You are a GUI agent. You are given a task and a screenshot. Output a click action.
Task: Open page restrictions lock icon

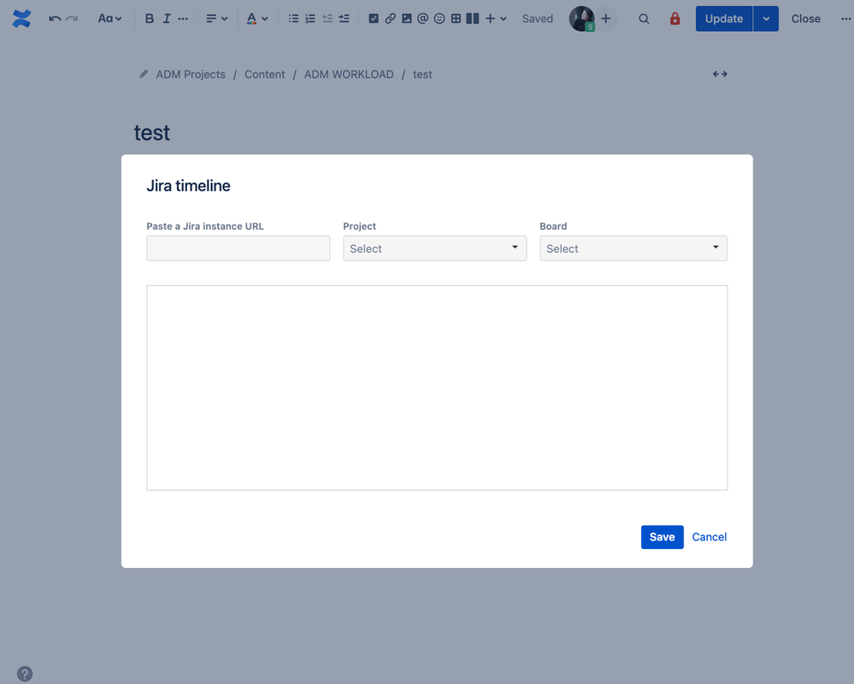674,19
